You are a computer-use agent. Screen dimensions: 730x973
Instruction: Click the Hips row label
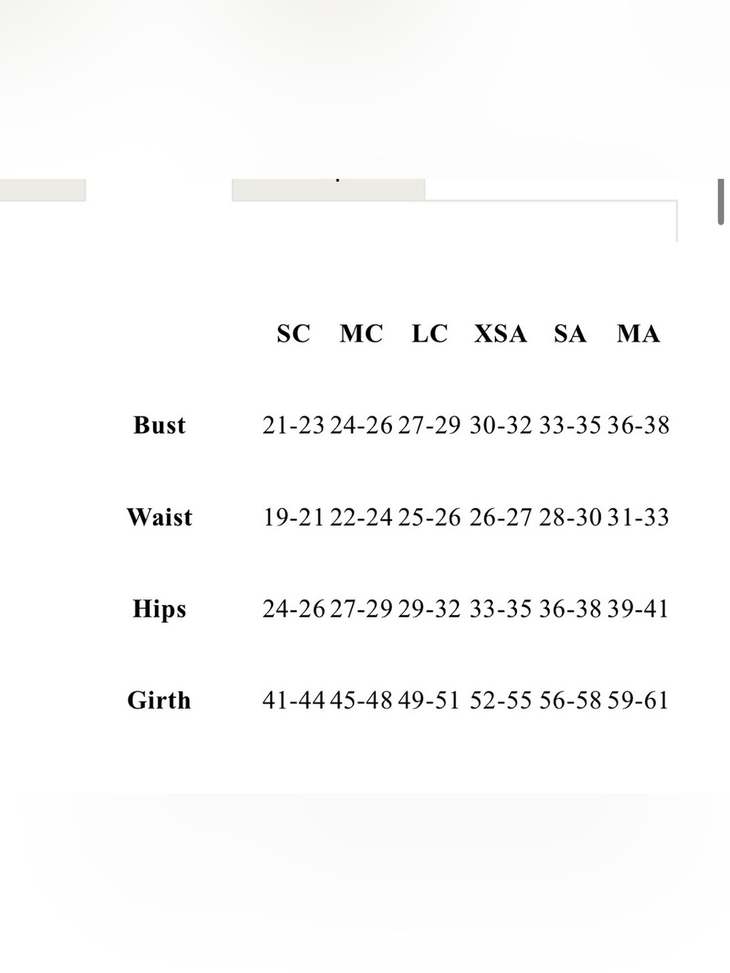coord(159,609)
